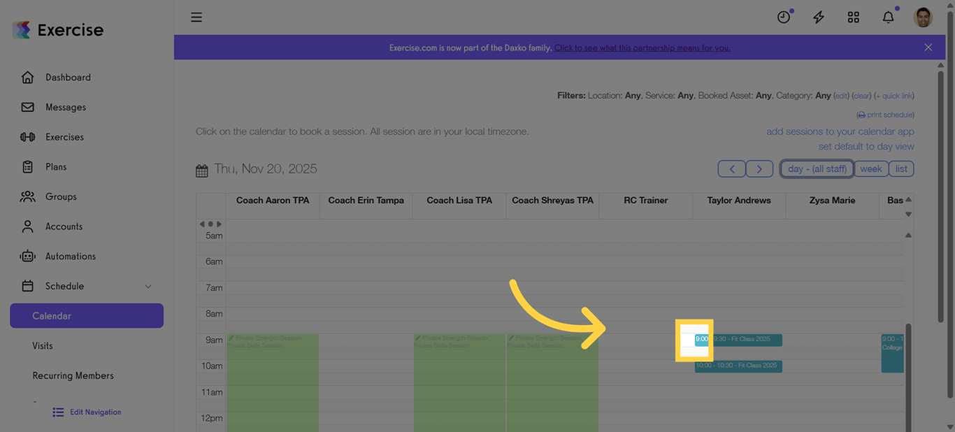Open recent activity via the clock icon
The height and width of the screenshot is (432, 955).
click(784, 17)
